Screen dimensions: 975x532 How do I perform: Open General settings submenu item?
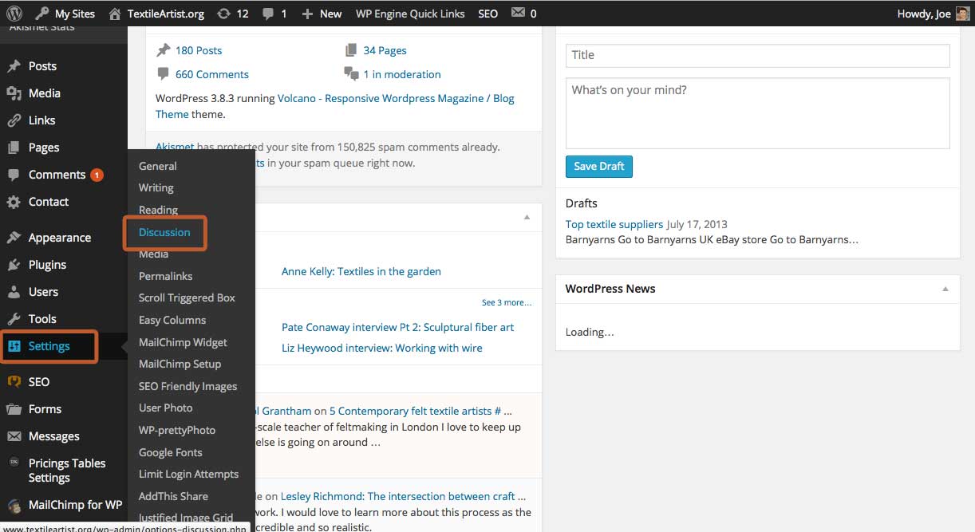coord(158,166)
